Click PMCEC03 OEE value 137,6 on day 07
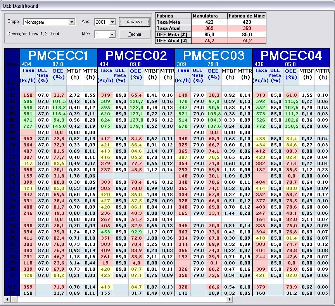The width and height of the screenshot is (335, 306). click(x=214, y=126)
